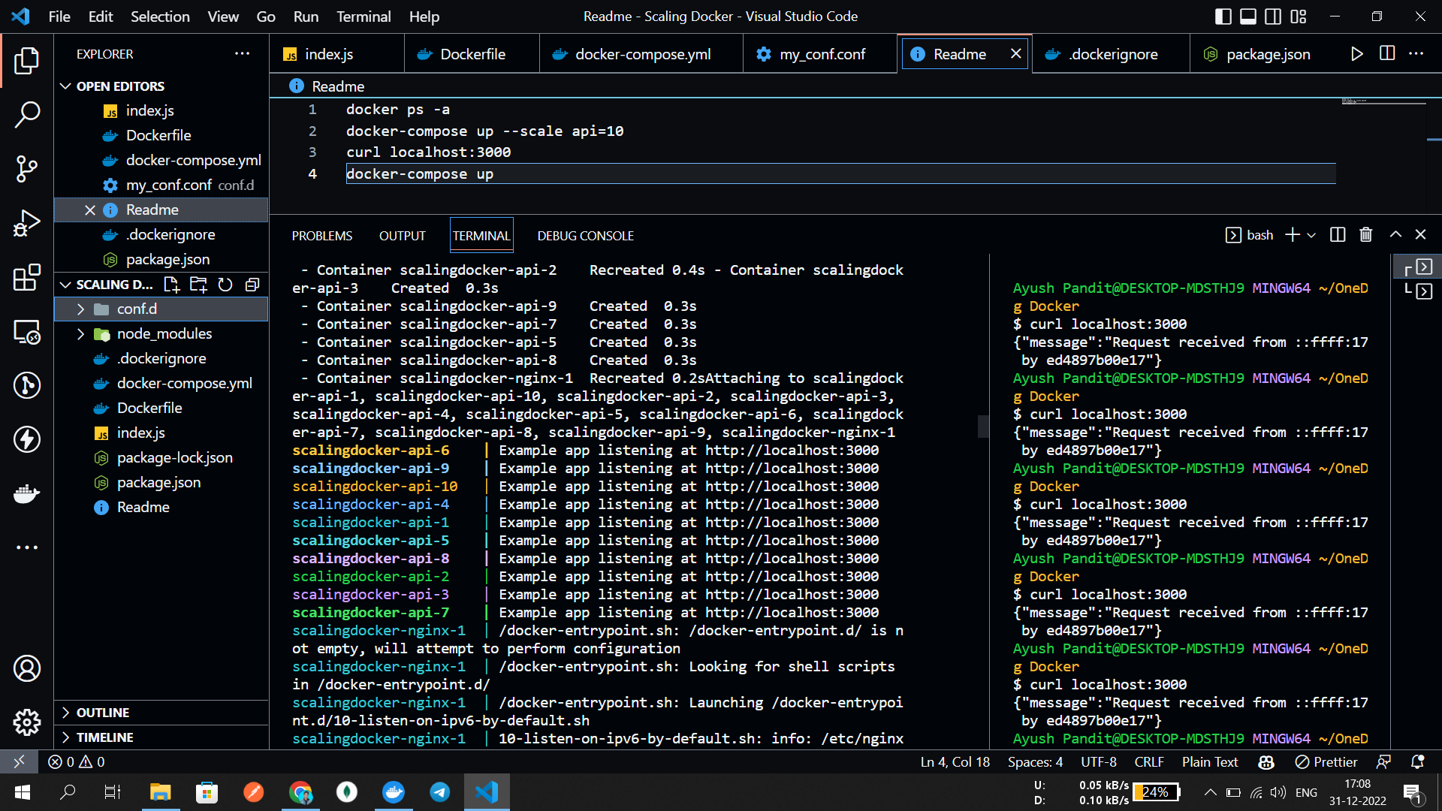
Task: Open the new terminal launch profile dropdown
Action: [1311, 235]
